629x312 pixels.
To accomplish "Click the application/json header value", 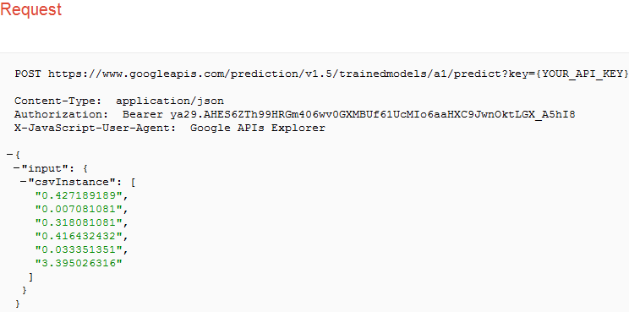I will click(170, 101).
